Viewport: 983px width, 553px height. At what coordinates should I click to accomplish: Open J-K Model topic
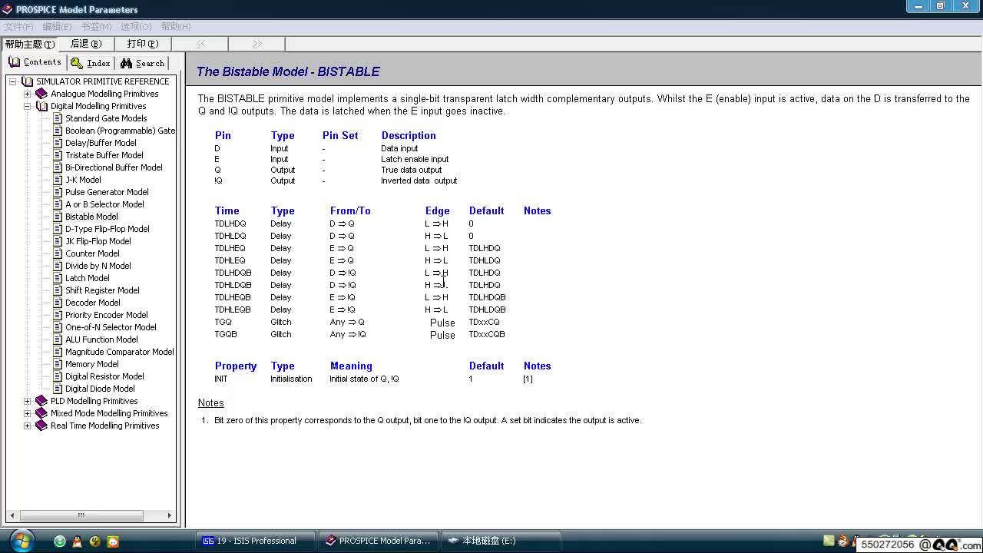(x=83, y=180)
